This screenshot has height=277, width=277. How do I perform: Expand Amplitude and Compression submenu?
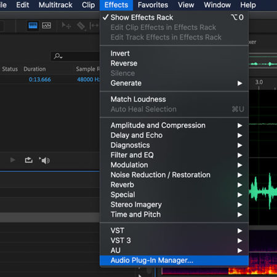tap(174, 126)
